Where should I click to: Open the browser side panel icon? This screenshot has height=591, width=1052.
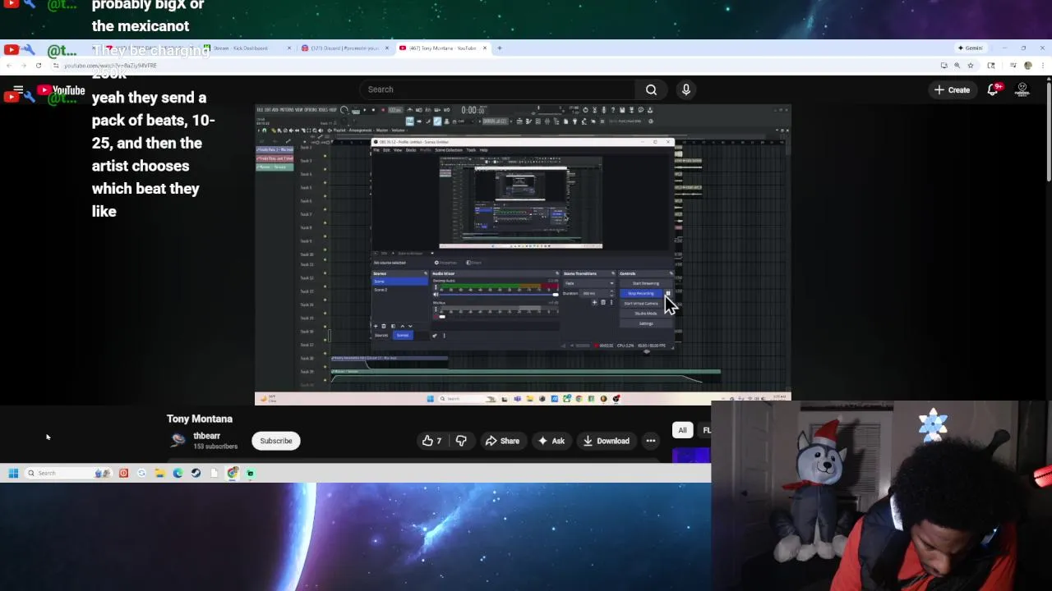991,65
